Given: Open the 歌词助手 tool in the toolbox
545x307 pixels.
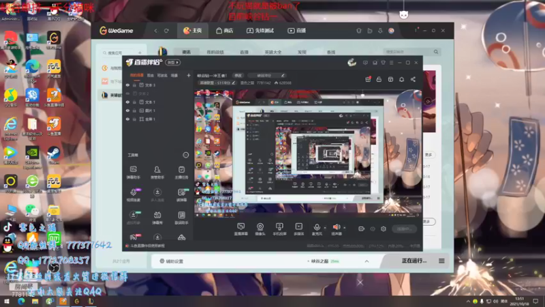Looking at the screenshot, I should click(x=181, y=218).
